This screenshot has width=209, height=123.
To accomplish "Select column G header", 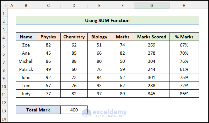I will [x=152, y=5].
